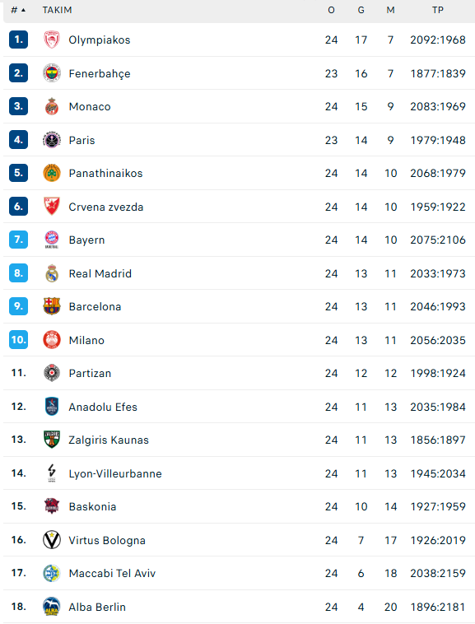
Task: Click the Crvena zvezda shield logo
Action: pos(52,207)
